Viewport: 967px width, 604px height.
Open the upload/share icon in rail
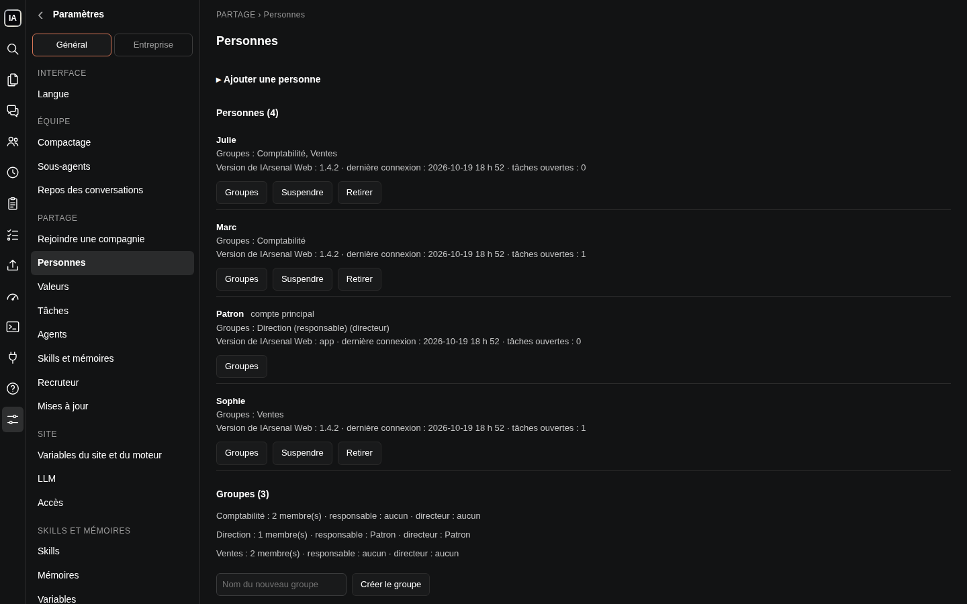(x=13, y=265)
